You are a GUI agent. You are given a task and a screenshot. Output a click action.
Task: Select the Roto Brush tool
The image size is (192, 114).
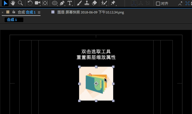(x=104, y=3)
